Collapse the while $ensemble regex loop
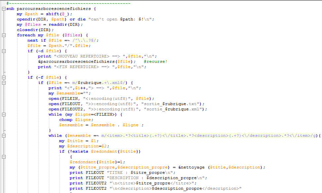 coord(3,135)
